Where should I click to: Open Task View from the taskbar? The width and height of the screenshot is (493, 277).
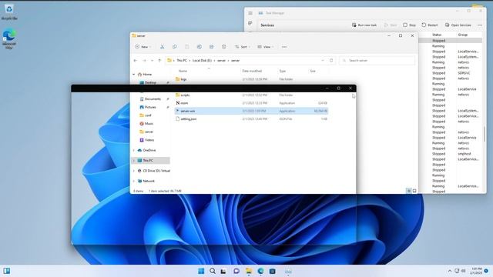223,271
